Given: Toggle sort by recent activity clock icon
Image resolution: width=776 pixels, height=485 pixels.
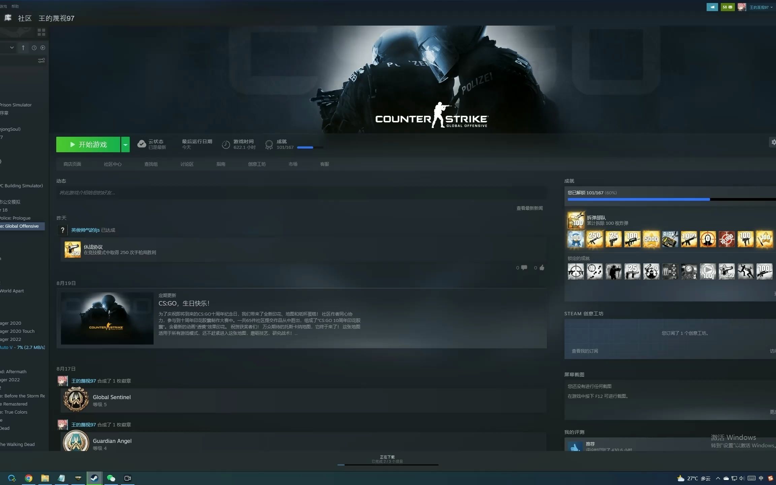Looking at the screenshot, I should pos(34,48).
